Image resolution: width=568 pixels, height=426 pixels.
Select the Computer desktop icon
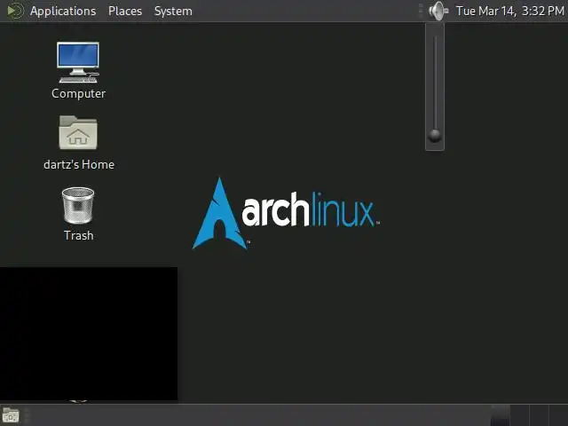pyautogui.click(x=78, y=71)
